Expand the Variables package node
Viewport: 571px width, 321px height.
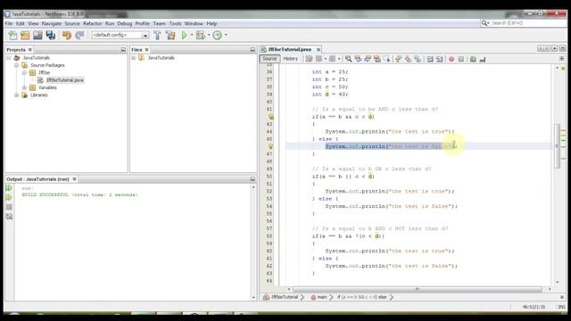[24, 87]
